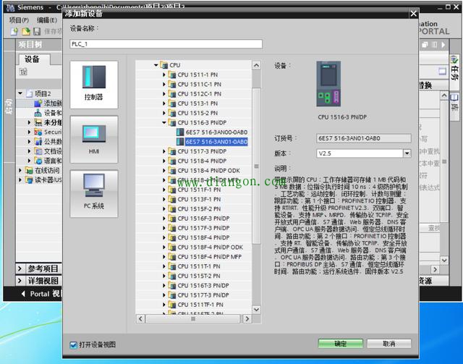Image resolution: width=463 pixels, height=364 pixels.
Task: Select the HMI device category icon
Action: point(94,137)
